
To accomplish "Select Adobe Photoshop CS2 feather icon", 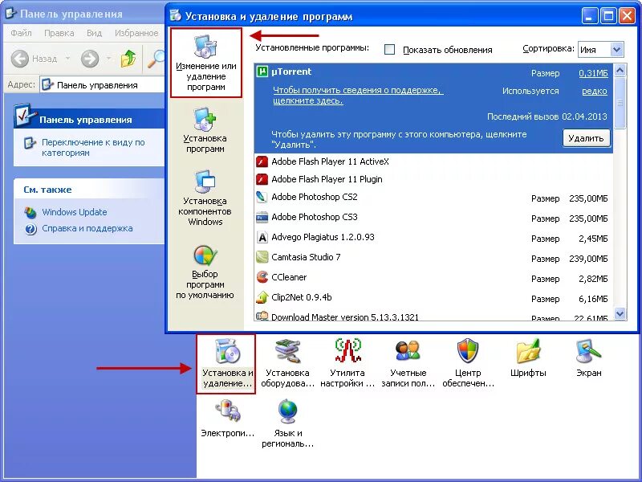I will [262, 197].
